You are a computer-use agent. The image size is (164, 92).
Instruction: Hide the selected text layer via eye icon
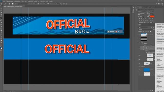pyautogui.click(x=139, y=48)
